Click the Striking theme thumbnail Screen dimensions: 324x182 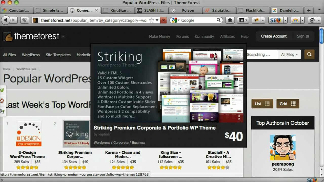coord(76,134)
